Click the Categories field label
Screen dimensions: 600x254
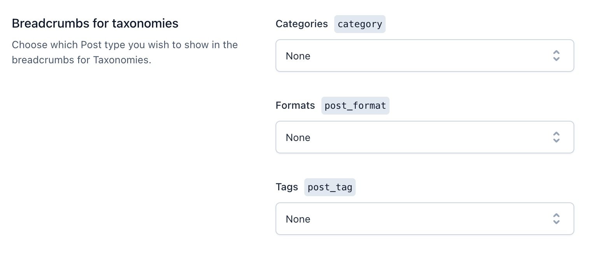pyautogui.click(x=302, y=24)
